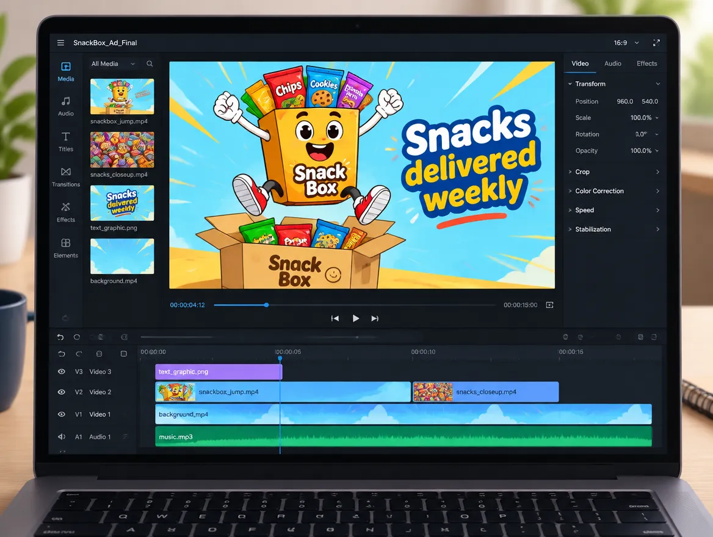The width and height of the screenshot is (713, 537).
Task: Select the music.mp3 clip on track A1
Action: (404, 436)
